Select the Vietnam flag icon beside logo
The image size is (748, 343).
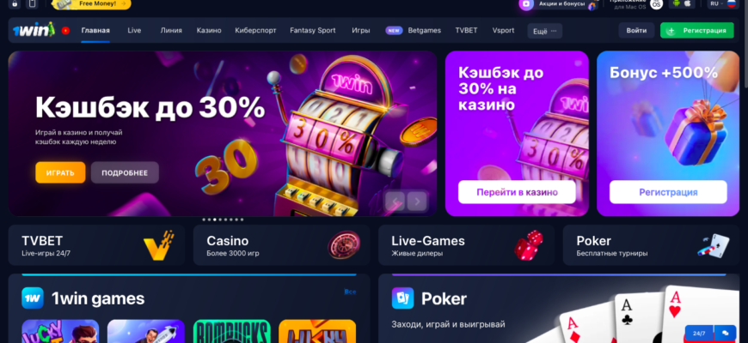tap(65, 31)
